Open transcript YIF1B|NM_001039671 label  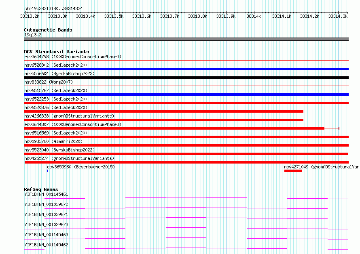[46, 214]
